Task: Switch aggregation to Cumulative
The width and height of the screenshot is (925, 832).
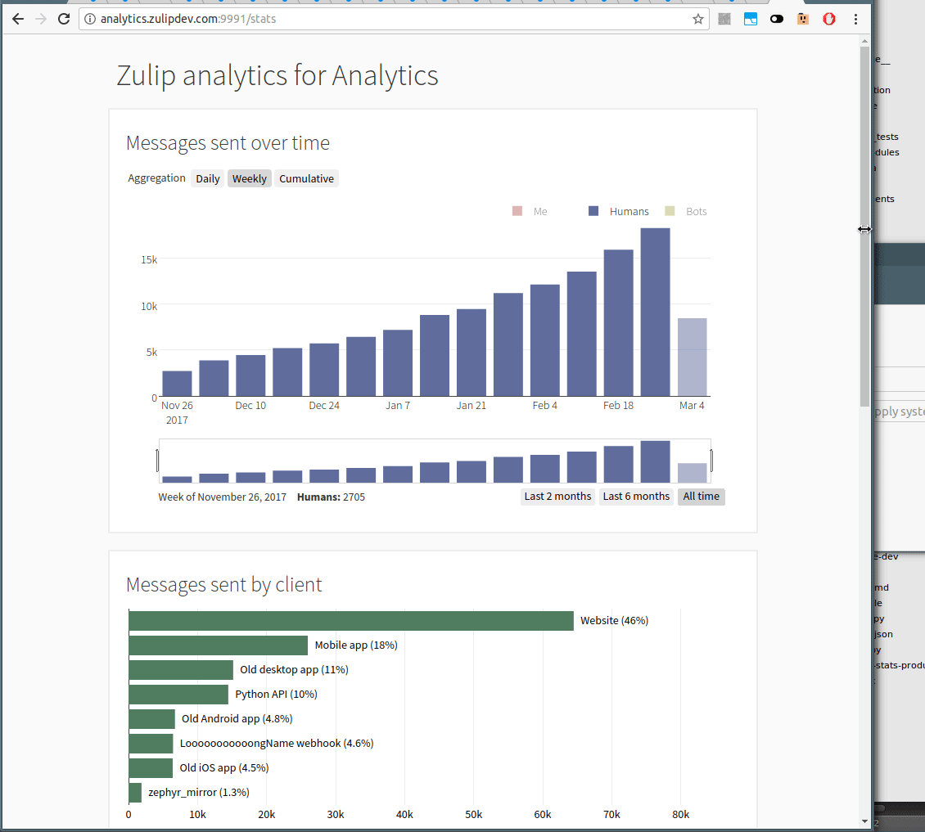Action: [x=306, y=178]
